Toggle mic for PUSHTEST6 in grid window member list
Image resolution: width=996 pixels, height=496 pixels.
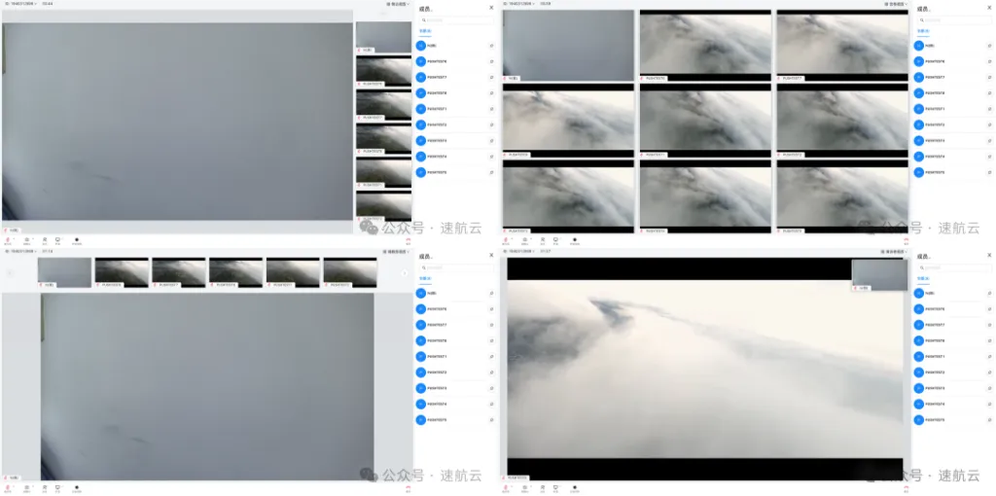click(988, 61)
